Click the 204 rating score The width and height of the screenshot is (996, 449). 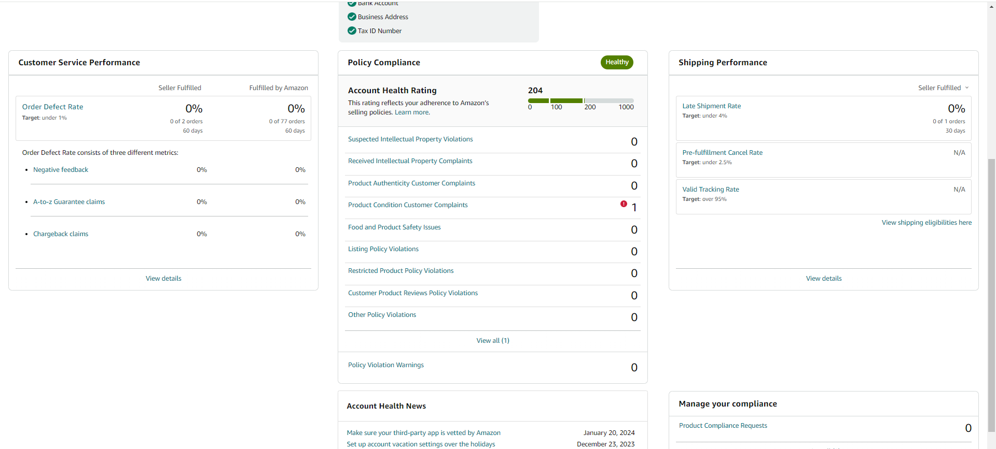[535, 90]
